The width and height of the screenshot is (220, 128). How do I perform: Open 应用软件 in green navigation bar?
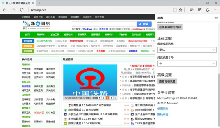point(68,35)
